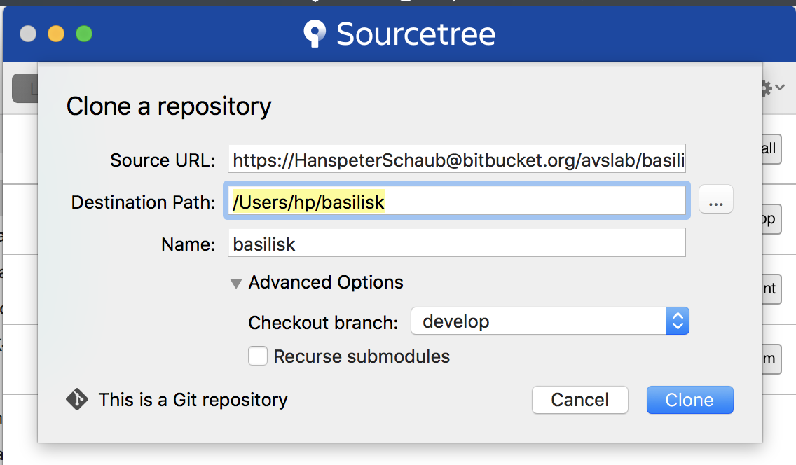
Task: Click the Name field containing basilisk
Action: tap(456, 244)
